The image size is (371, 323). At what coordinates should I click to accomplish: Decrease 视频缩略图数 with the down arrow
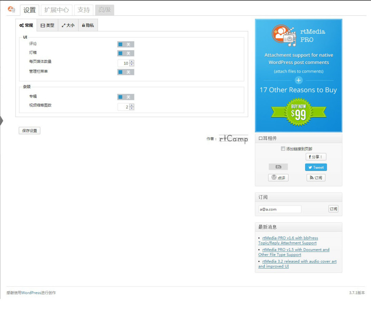(131, 109)
